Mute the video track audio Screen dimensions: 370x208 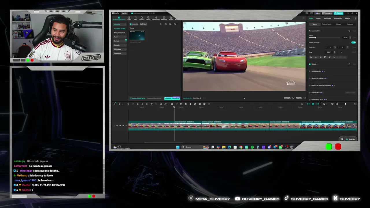[x=123, y=126]
